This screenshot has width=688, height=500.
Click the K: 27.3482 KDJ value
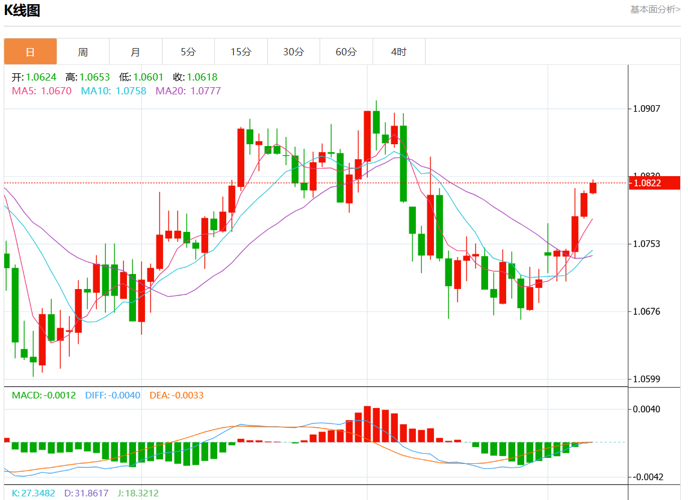pyautogui.click(x=33, y=493)
